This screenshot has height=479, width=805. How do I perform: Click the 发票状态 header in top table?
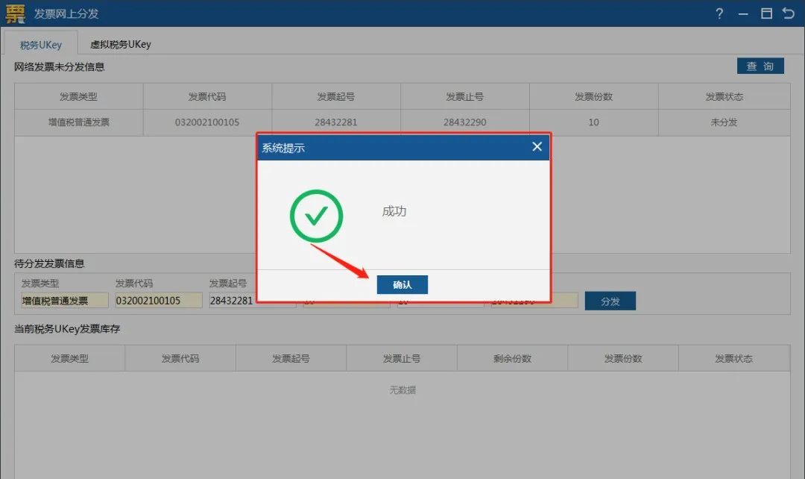click(x=724, y=97)
